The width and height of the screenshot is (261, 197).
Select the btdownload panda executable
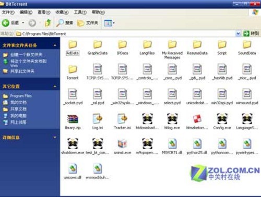point(147,121)
